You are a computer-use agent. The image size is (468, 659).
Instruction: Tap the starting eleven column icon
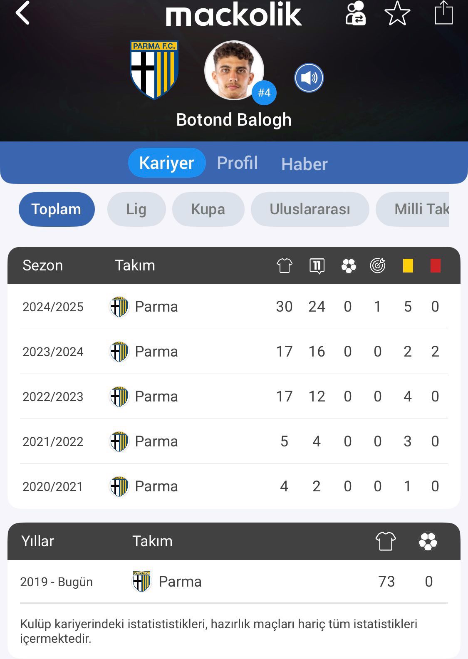[317, 265]
